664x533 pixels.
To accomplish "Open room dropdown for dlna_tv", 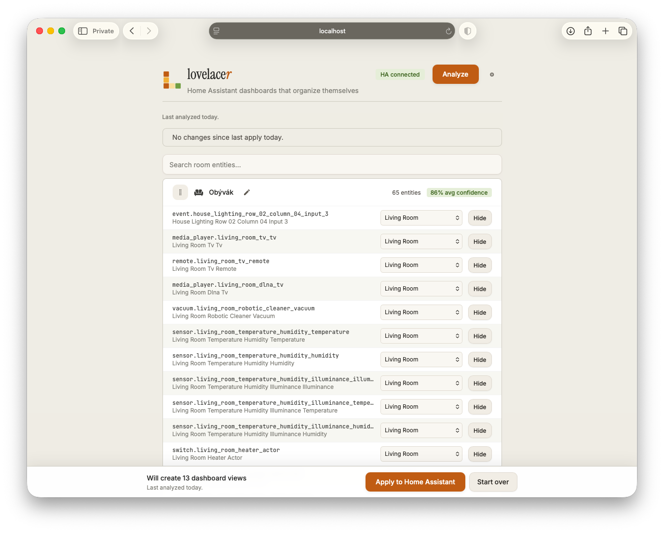I will (421, 289).
